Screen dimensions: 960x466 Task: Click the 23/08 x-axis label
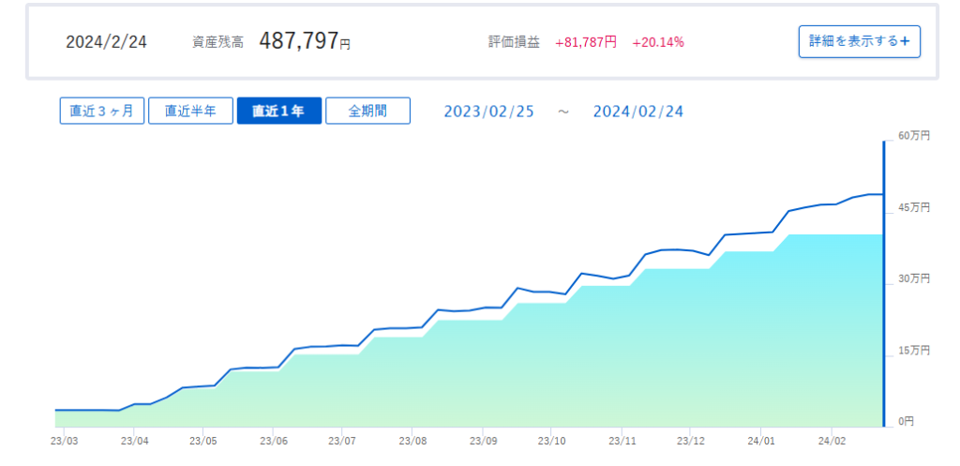[412, 441]
